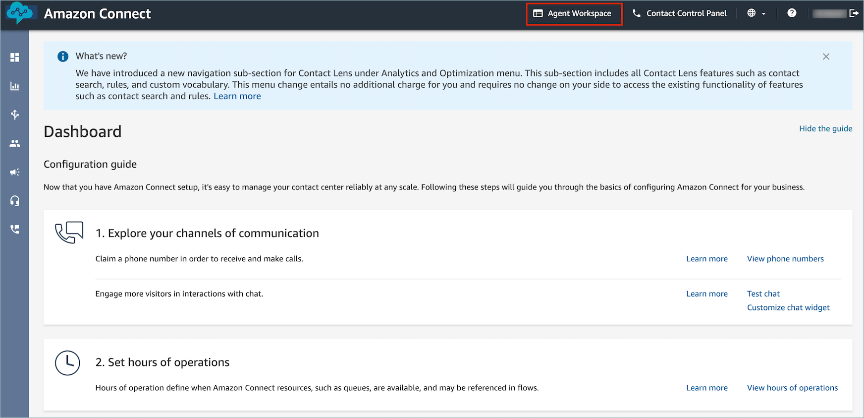
Task: Click the Test chat link
Action: (763, 294)
